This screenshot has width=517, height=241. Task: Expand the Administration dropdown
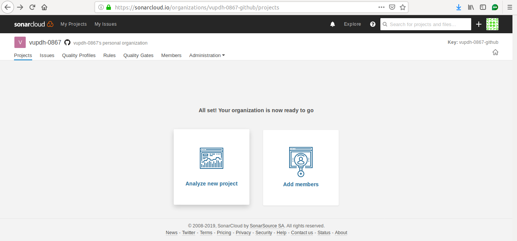207,56
